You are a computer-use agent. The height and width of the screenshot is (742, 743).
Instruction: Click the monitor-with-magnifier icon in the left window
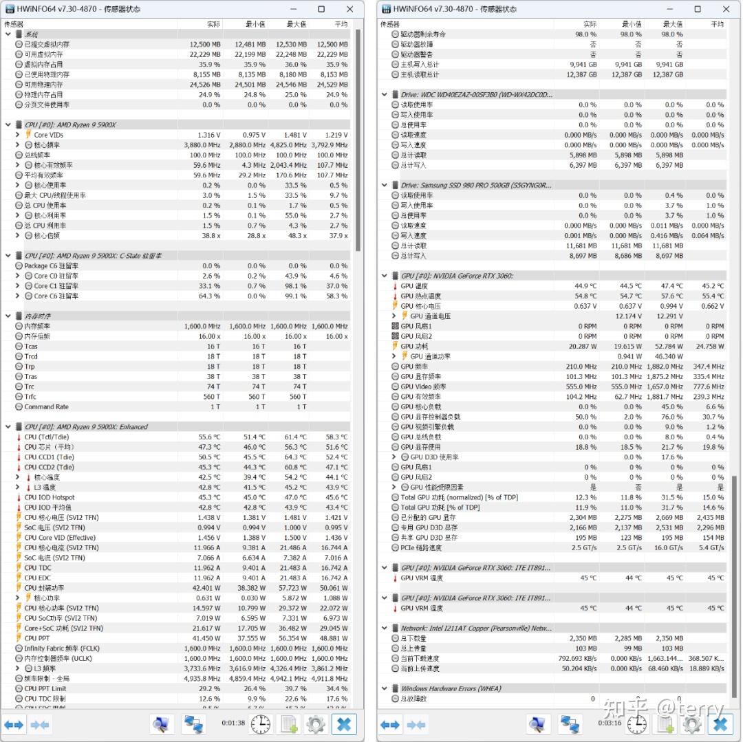(x=161, y=724)
